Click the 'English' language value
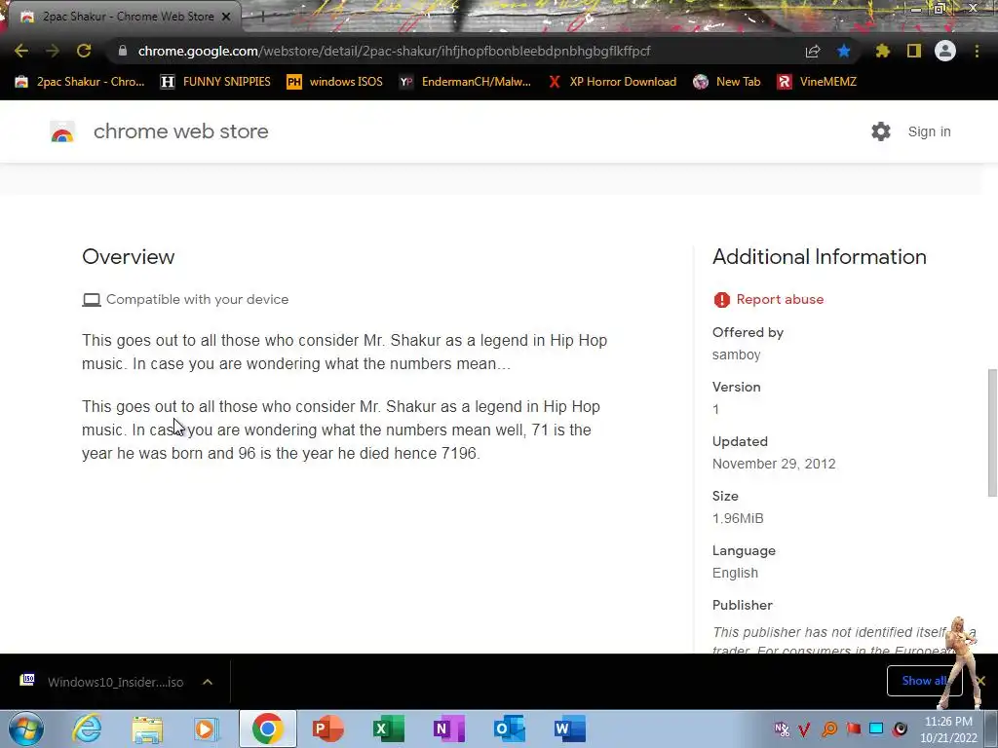998x748 pixels. point(735,573)
